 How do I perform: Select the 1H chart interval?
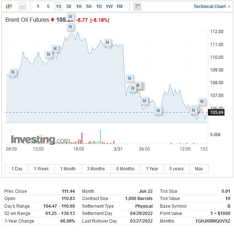79,7
